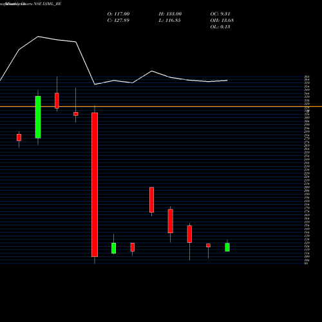Click the NSE DJML_BE chart title

click(x=48, y=4)
